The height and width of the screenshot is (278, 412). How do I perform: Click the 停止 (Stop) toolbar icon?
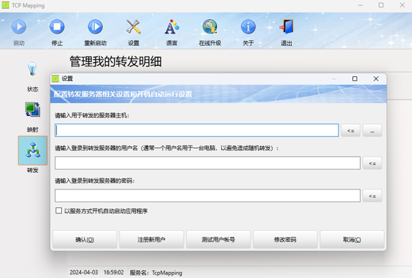pyautogui.click(x=57, y=27)
